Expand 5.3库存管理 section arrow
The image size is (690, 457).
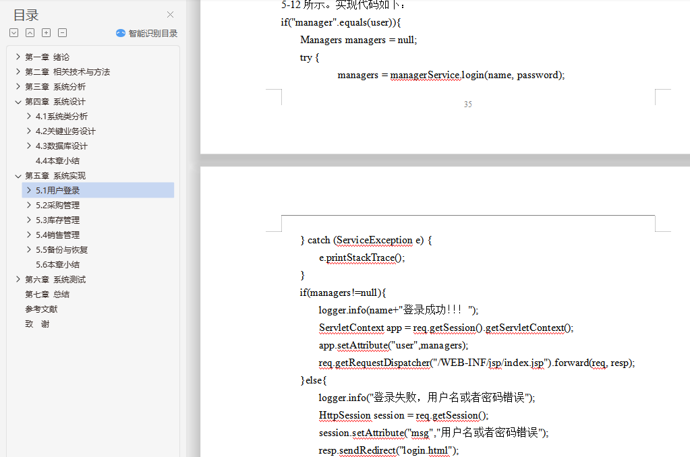point(28,220)
